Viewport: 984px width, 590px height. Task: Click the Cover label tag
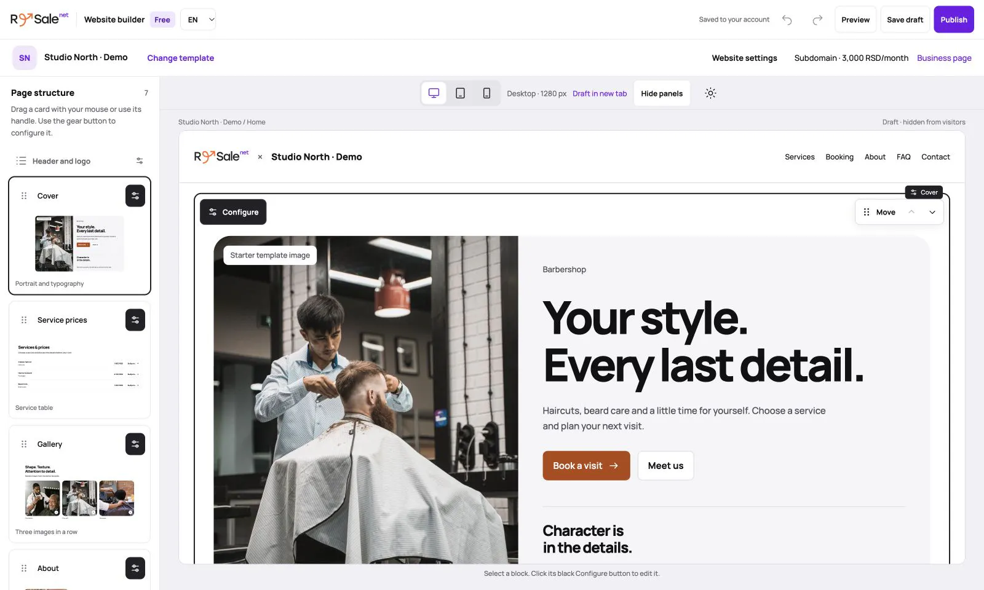[x=924, y=192]
